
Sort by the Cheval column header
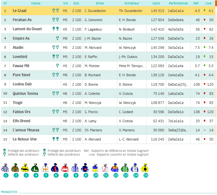point(36,3)
